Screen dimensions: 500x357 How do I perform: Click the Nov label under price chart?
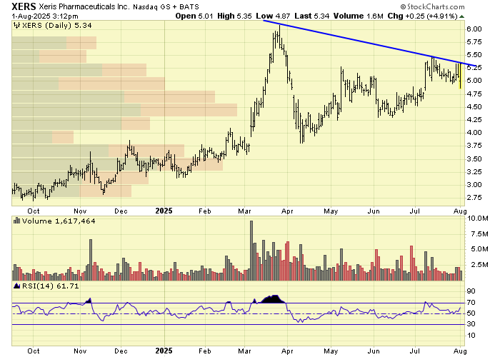(80, 211)
